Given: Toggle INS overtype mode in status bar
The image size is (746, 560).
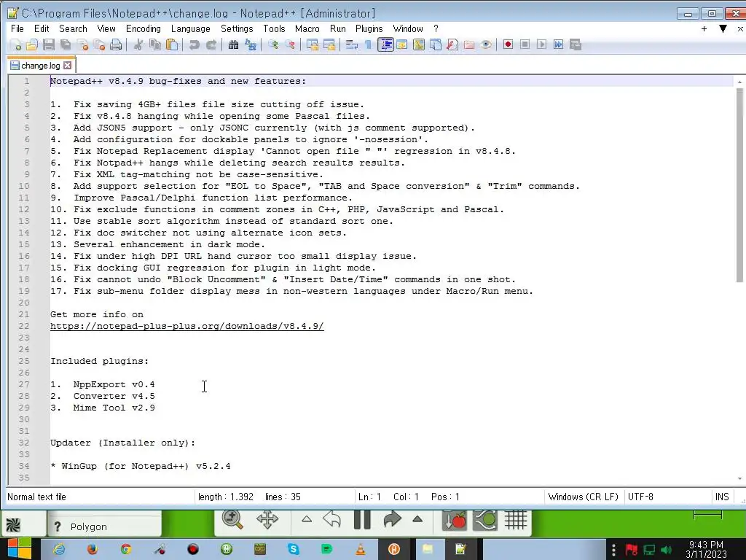Looking at the screenshot, I should [722, 497].
